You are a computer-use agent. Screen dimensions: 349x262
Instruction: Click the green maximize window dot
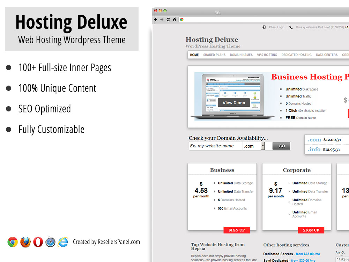coord(165,10)
